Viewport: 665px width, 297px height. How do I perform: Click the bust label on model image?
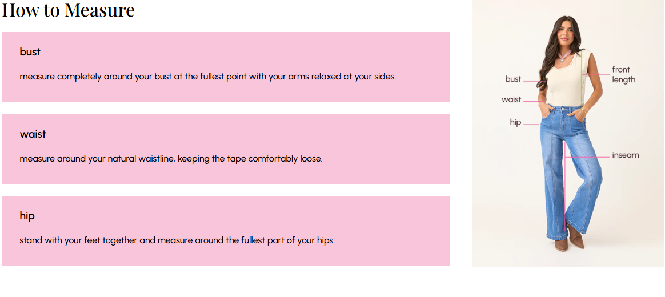pos(513,79)
